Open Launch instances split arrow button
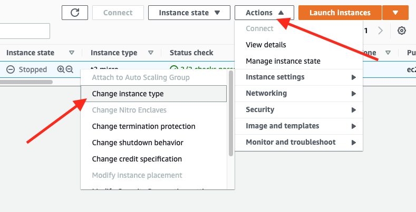This screenshot has width=416, height=212. pyautogui.click(x=395, y=13)
